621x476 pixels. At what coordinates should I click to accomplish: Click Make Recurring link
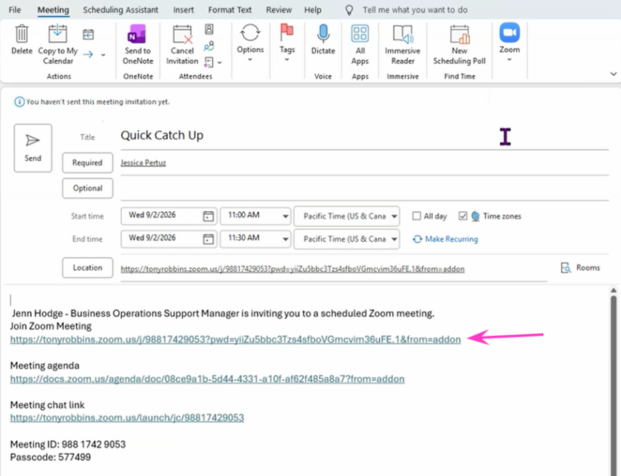pyautogui.click(x=446, y=239)
